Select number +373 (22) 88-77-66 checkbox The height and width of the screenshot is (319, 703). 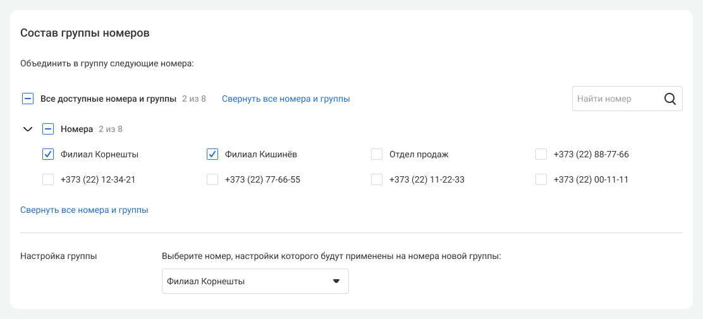(x=541, y=154)
